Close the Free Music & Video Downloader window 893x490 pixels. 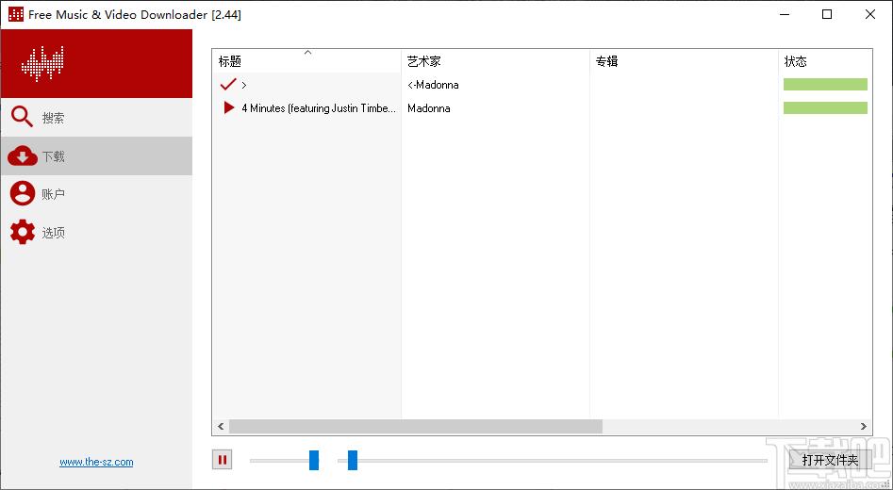click(x=870, y=14)
